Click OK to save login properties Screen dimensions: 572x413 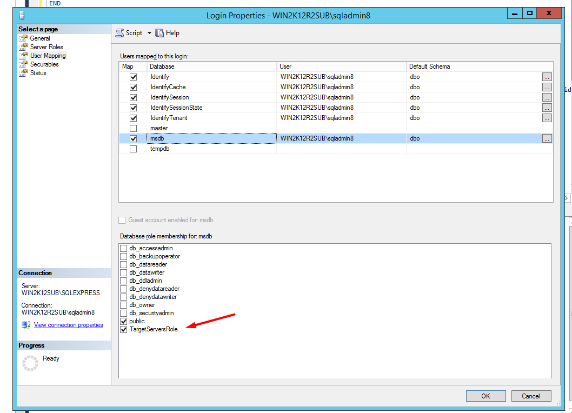(486, 396)
